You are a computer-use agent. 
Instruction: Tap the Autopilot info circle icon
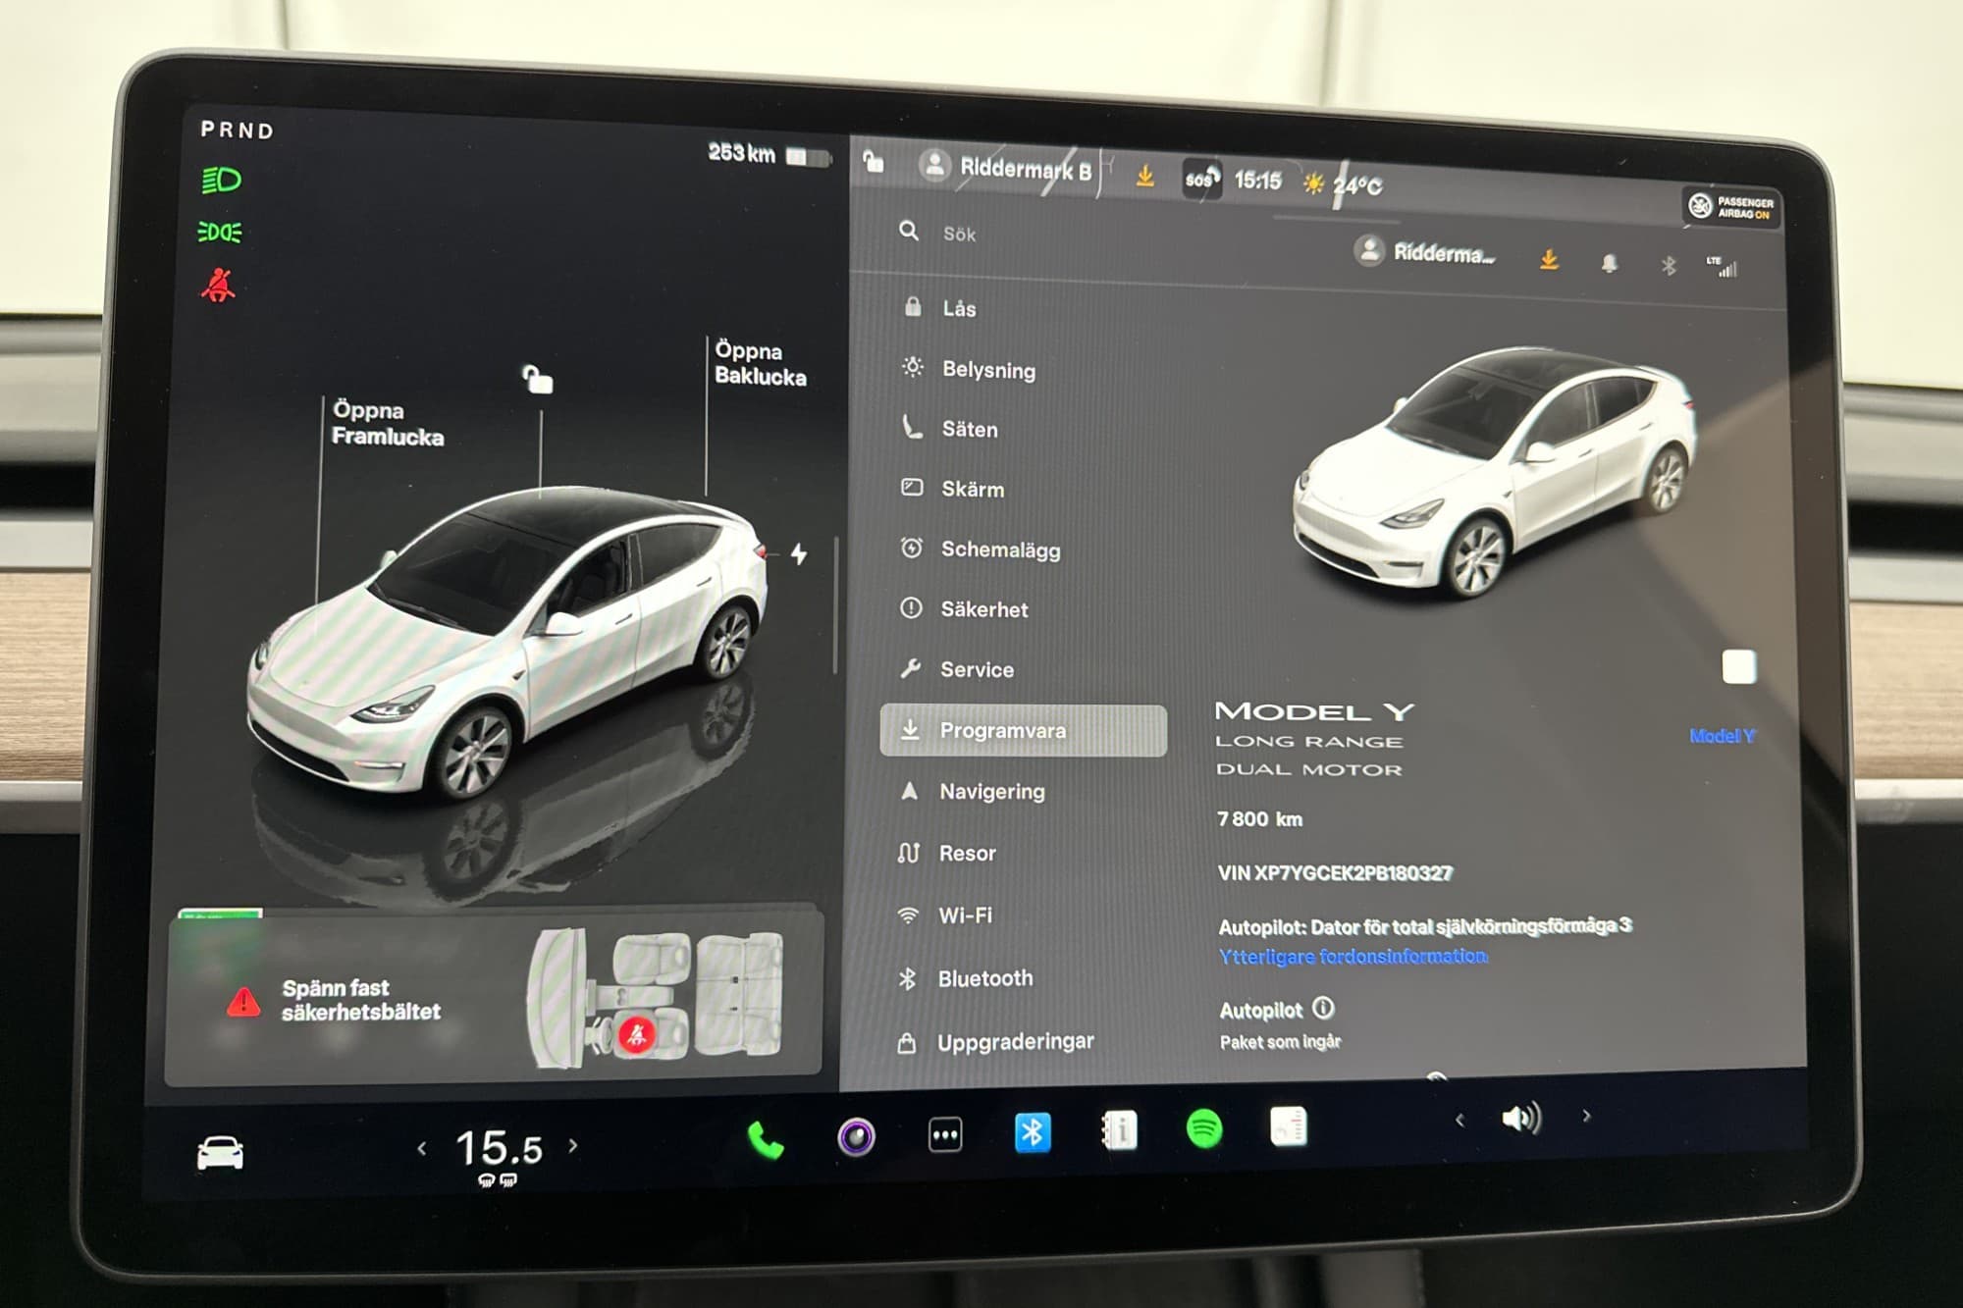[1323, 1008]
